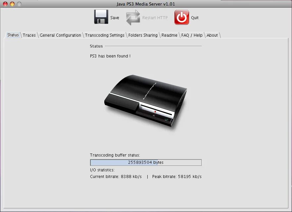
Task: Open the General Configuration tab
Action: [60, 35]
